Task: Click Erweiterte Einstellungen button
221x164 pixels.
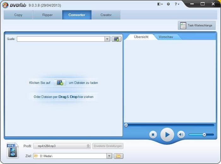Action: coord(108,146)
